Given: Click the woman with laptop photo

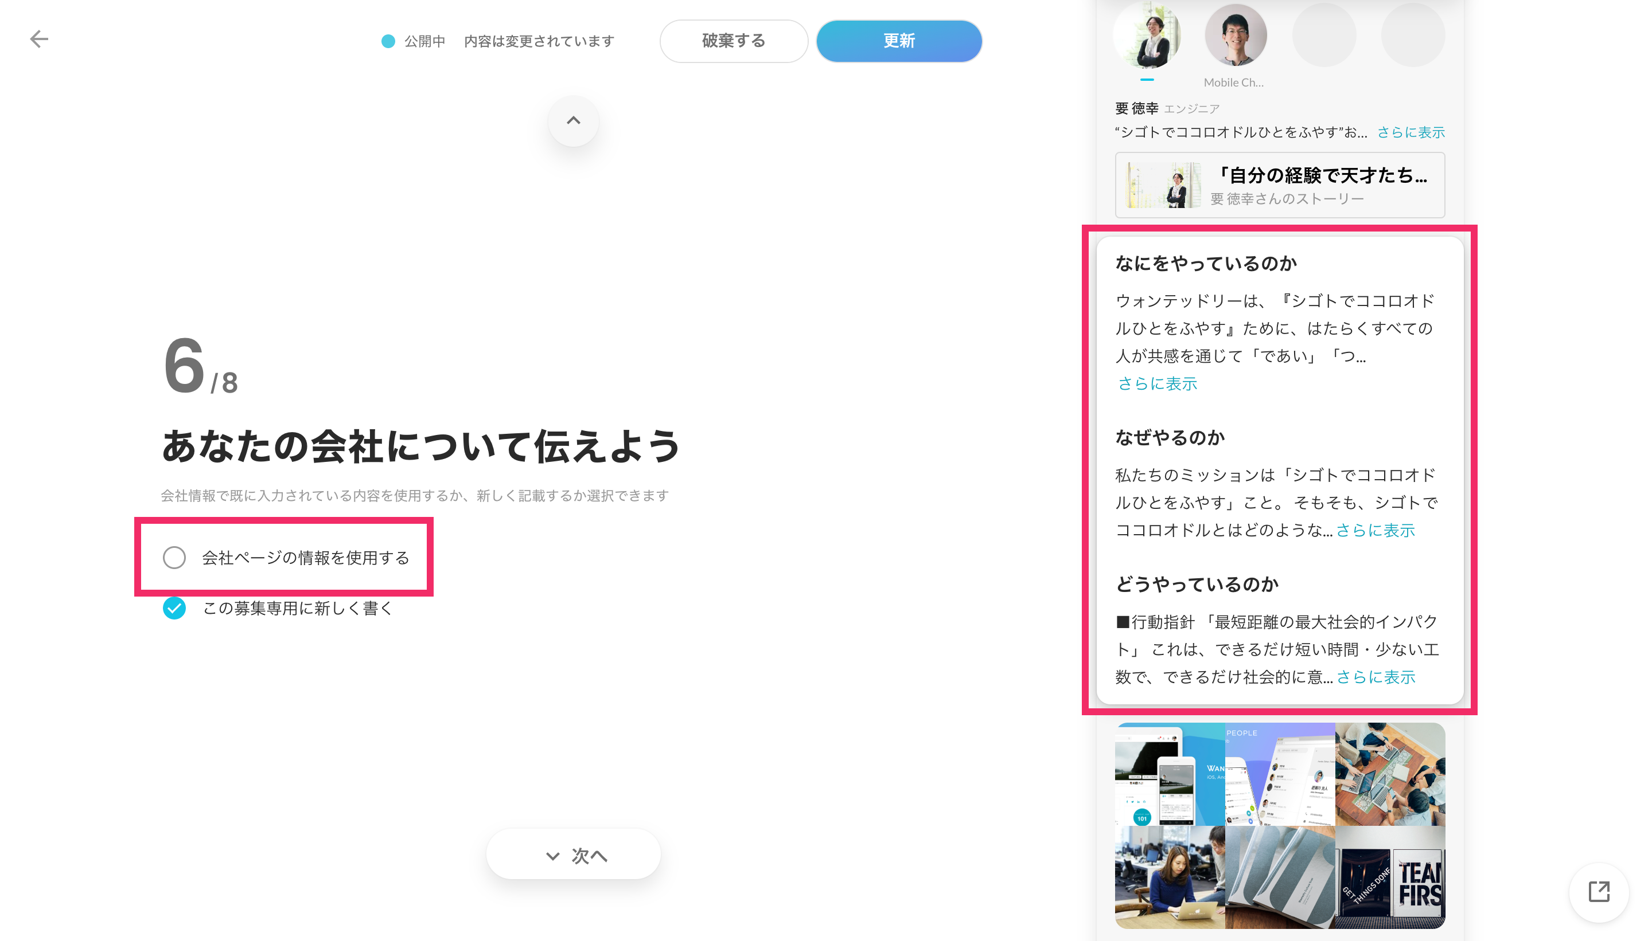Looking at the screenshot, I should point(1169,877).
